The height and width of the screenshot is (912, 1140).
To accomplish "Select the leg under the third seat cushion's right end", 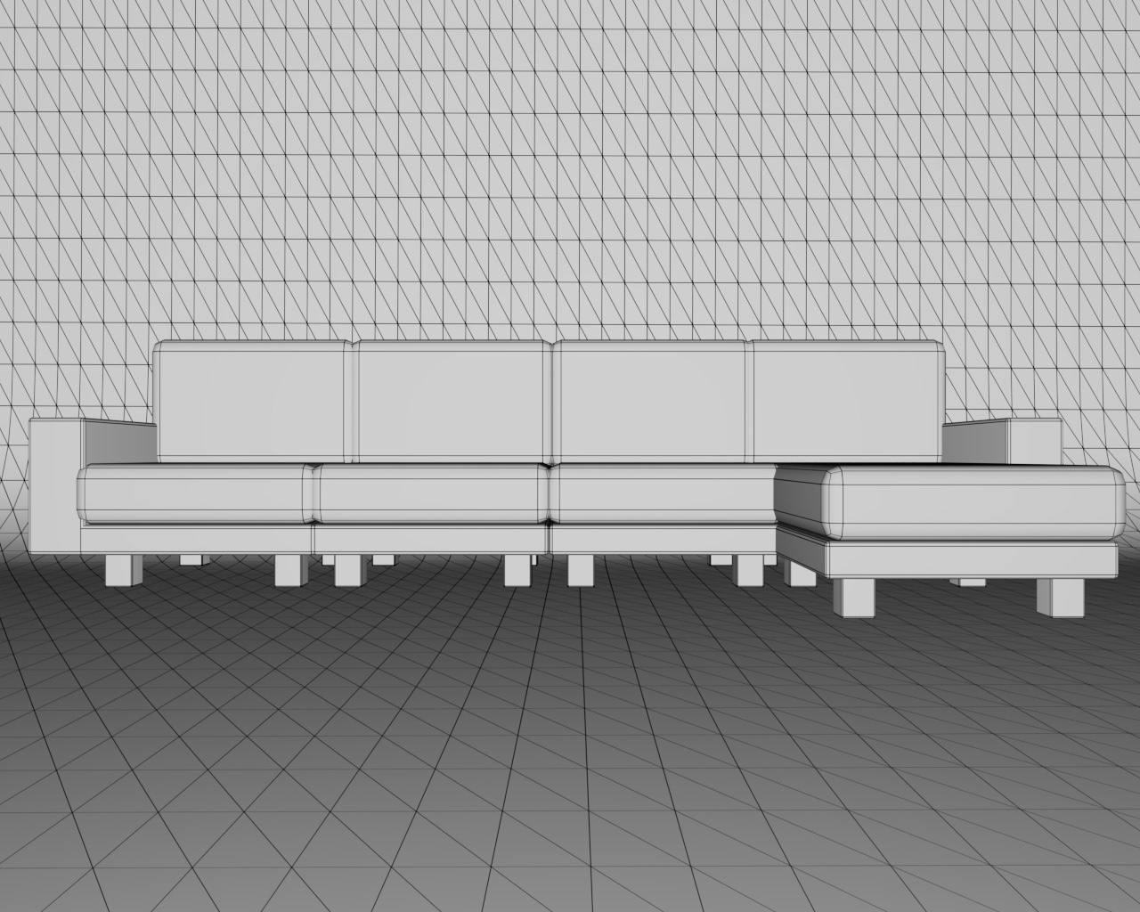I will pos(750,570).
